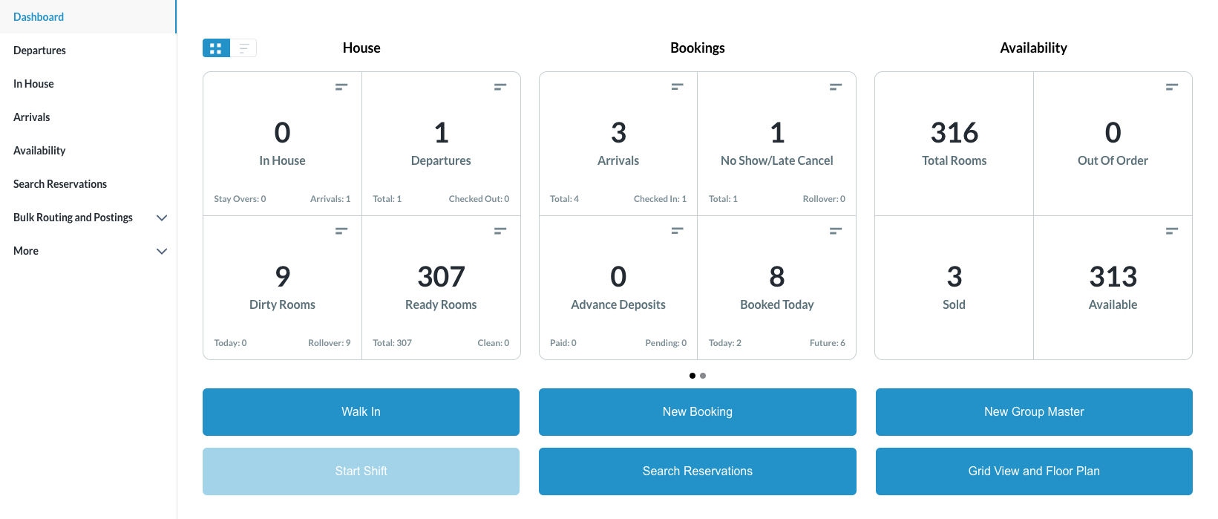Expand Bulk Routing and Postings menu

pos(162,218)
